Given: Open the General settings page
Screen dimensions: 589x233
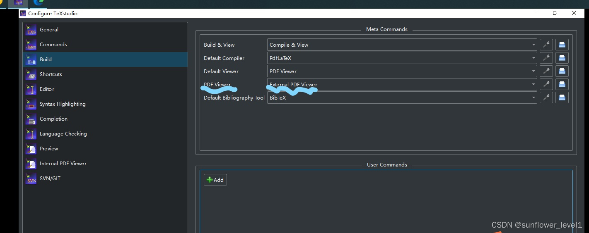Looking at the screenshot, I should point(105,30).
